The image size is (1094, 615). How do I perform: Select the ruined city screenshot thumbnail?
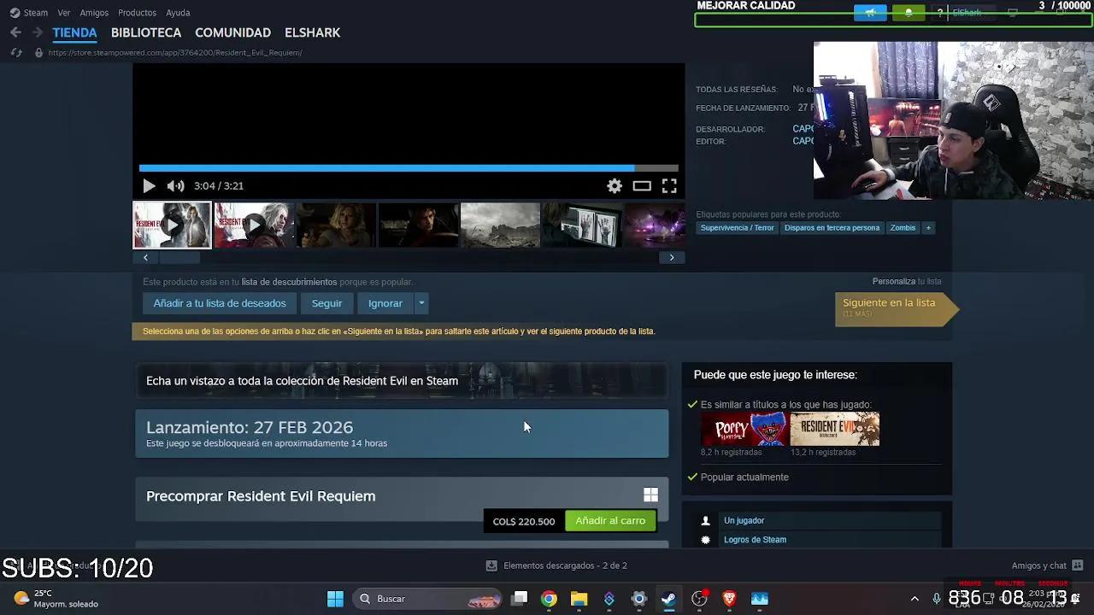coord(500,225)
